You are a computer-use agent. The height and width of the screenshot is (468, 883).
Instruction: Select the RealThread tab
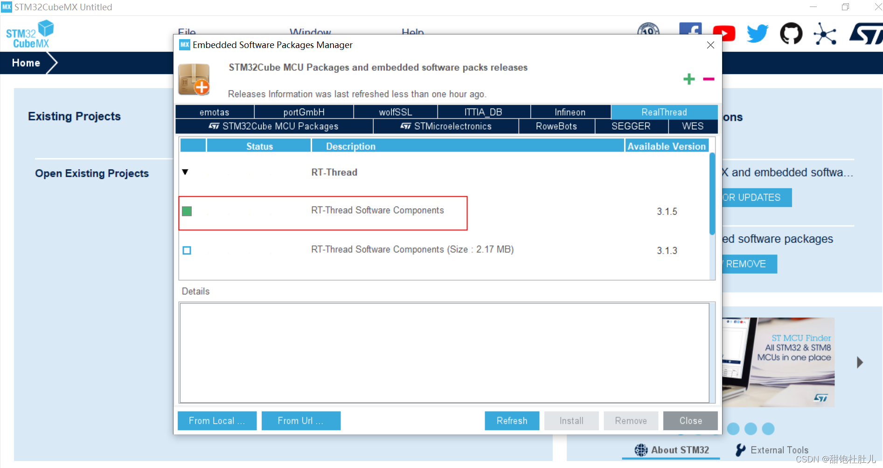pos(664,112)
